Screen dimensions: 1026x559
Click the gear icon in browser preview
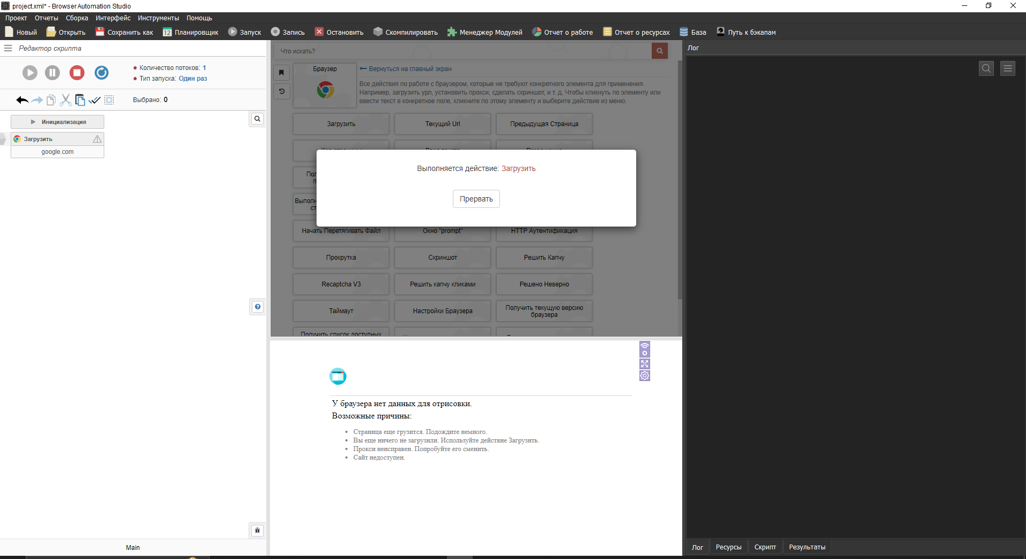645,376
